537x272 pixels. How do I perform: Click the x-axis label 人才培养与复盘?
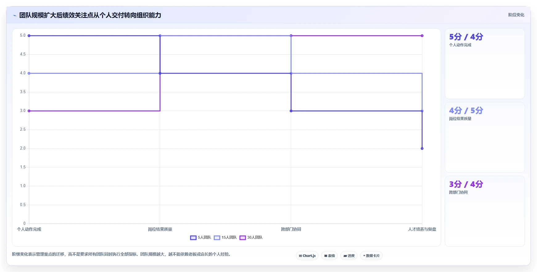pyautogui.click(x=422, y=229)
